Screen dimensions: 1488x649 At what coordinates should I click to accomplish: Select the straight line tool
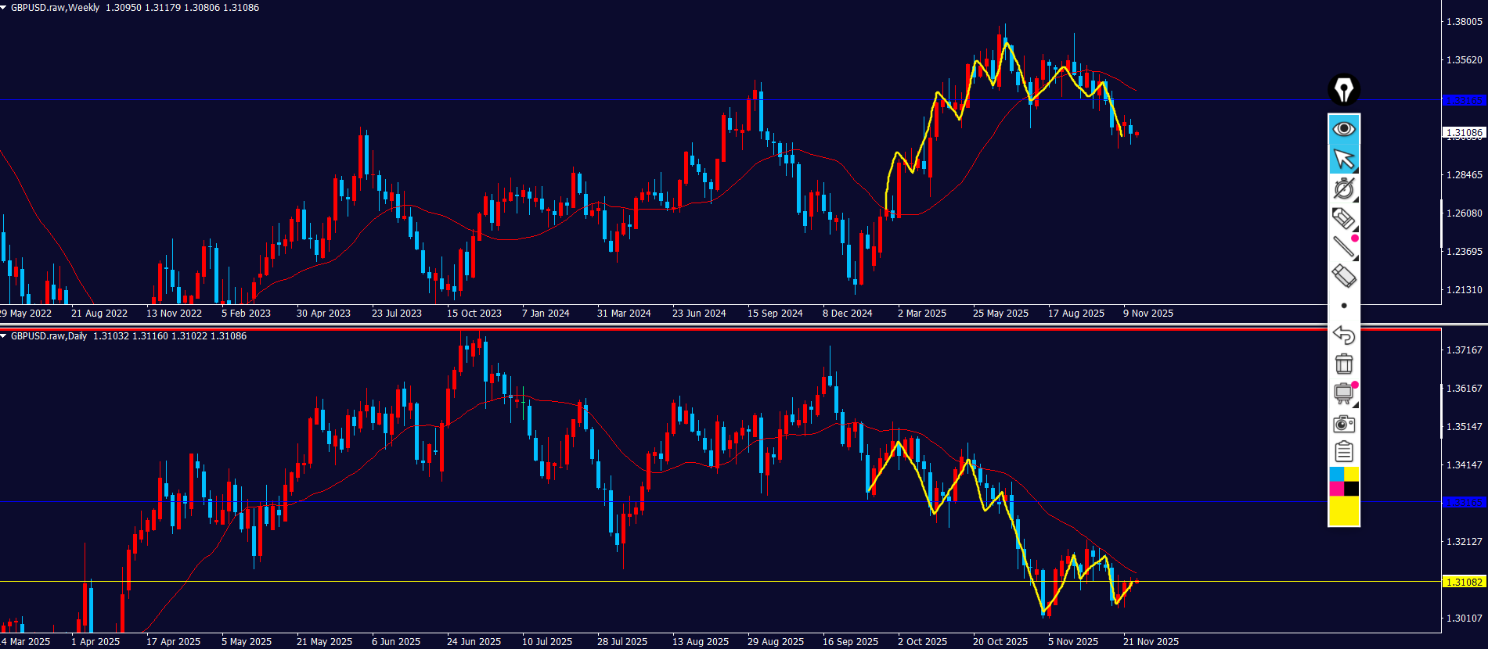(x=1343, y=247)
